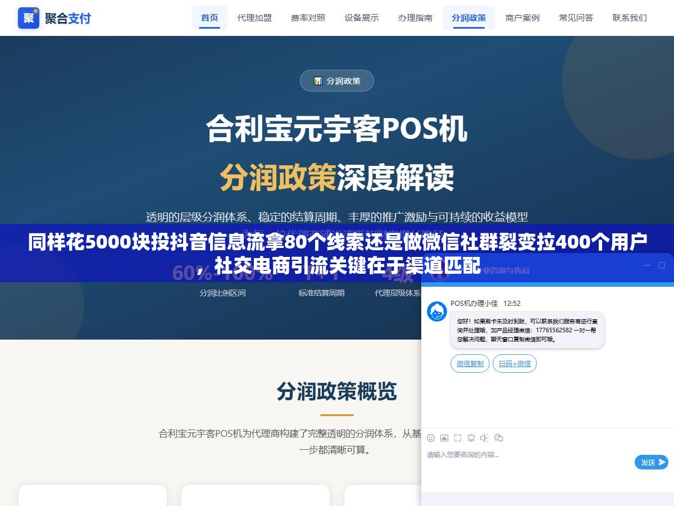Toggle the chat sound speaker icon
This screenshot has height=506, width=674.
click(484, 438)
